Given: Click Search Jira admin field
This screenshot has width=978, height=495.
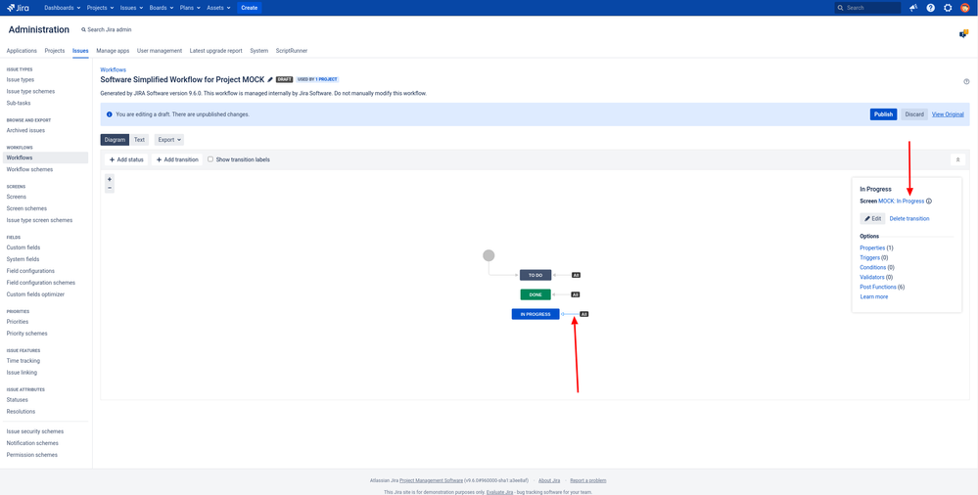Looking at the screenshot, I should pos(106,30).
